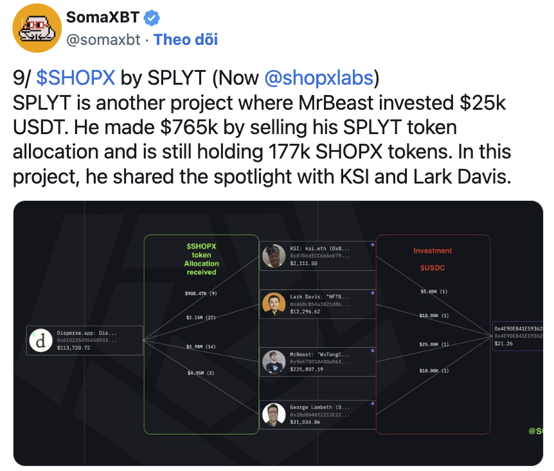Click the $25.00K (1) edge label
The image size is (554, 471).
[434, 345]
